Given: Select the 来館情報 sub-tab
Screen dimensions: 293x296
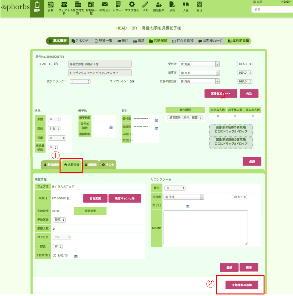Looking at the screenshot, I should coord(71,165).
